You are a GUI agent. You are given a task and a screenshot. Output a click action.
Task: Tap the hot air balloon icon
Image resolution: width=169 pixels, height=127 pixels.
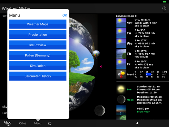click(96, 54)
